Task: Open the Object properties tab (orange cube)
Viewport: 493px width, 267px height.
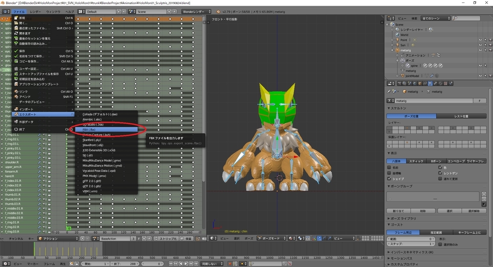Action: point(420,83)
